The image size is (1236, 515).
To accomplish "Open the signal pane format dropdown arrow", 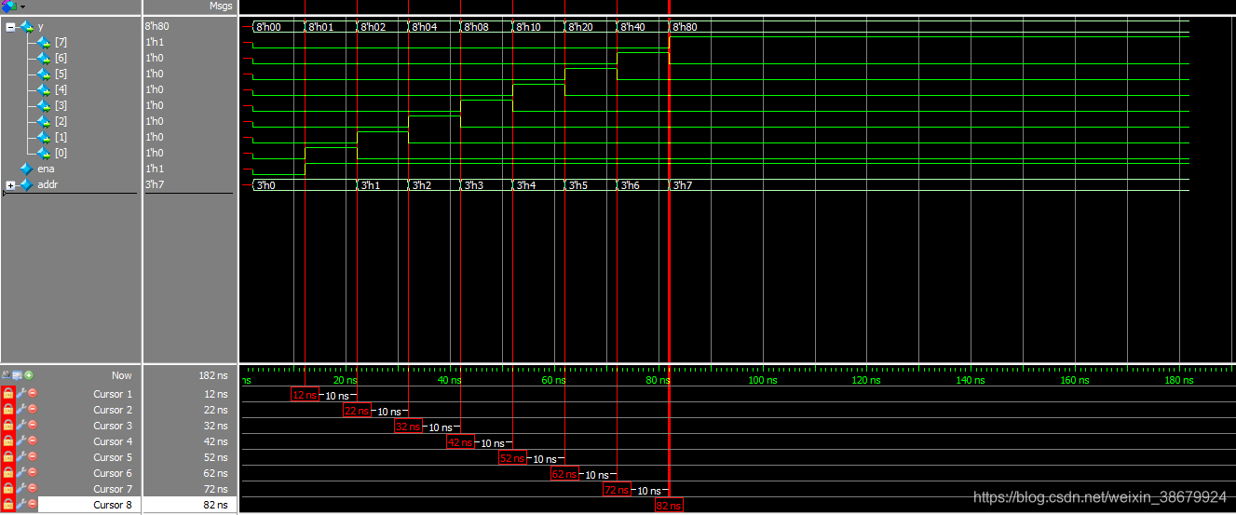I will [22, 7].
